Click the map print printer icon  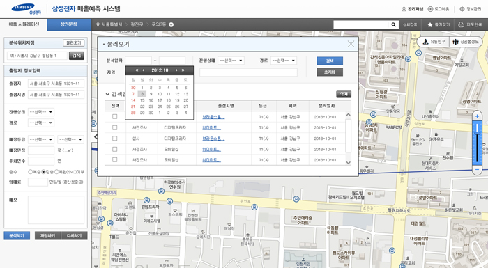(x=462, y=24)
